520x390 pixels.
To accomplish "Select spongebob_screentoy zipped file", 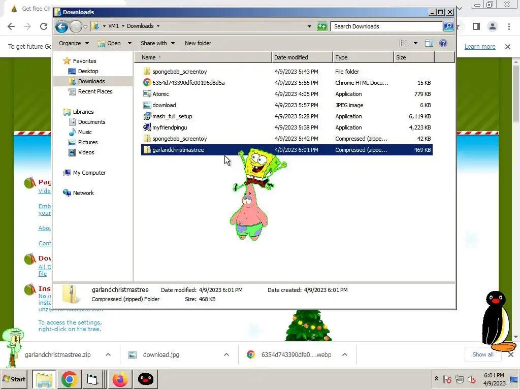I will (287, 139).
